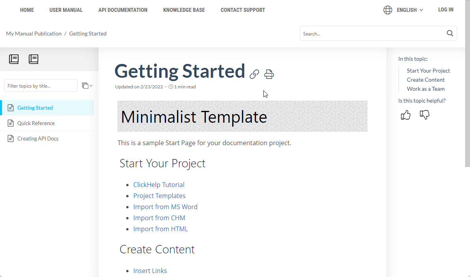Jump to Create Content in topic outline
The width and height of the screenshot is (470, 277).
[425, 80]
